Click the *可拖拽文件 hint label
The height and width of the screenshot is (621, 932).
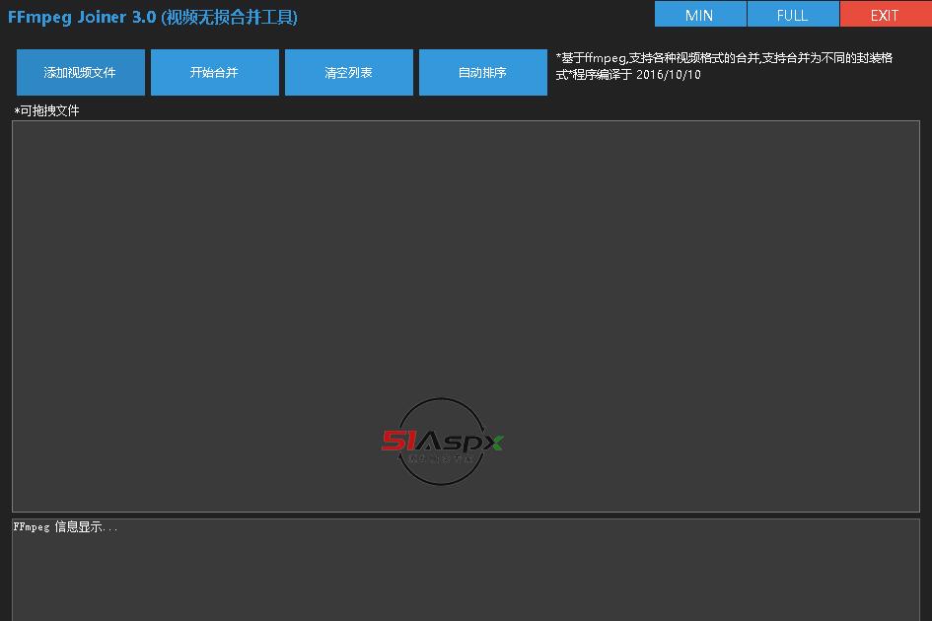tap(46, 110)
